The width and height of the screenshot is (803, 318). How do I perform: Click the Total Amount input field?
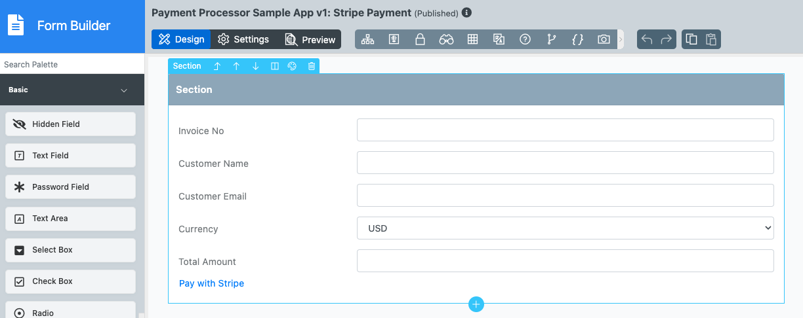coord(566,260)
